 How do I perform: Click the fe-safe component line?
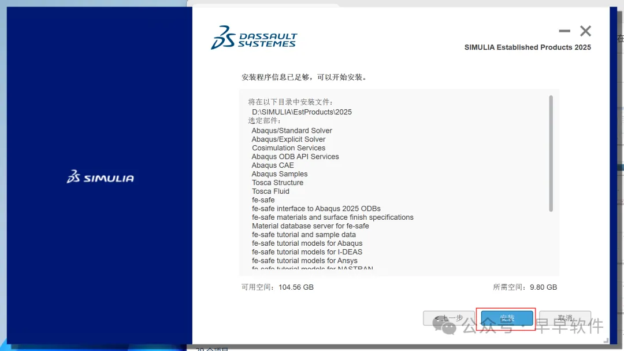point(263,200)
